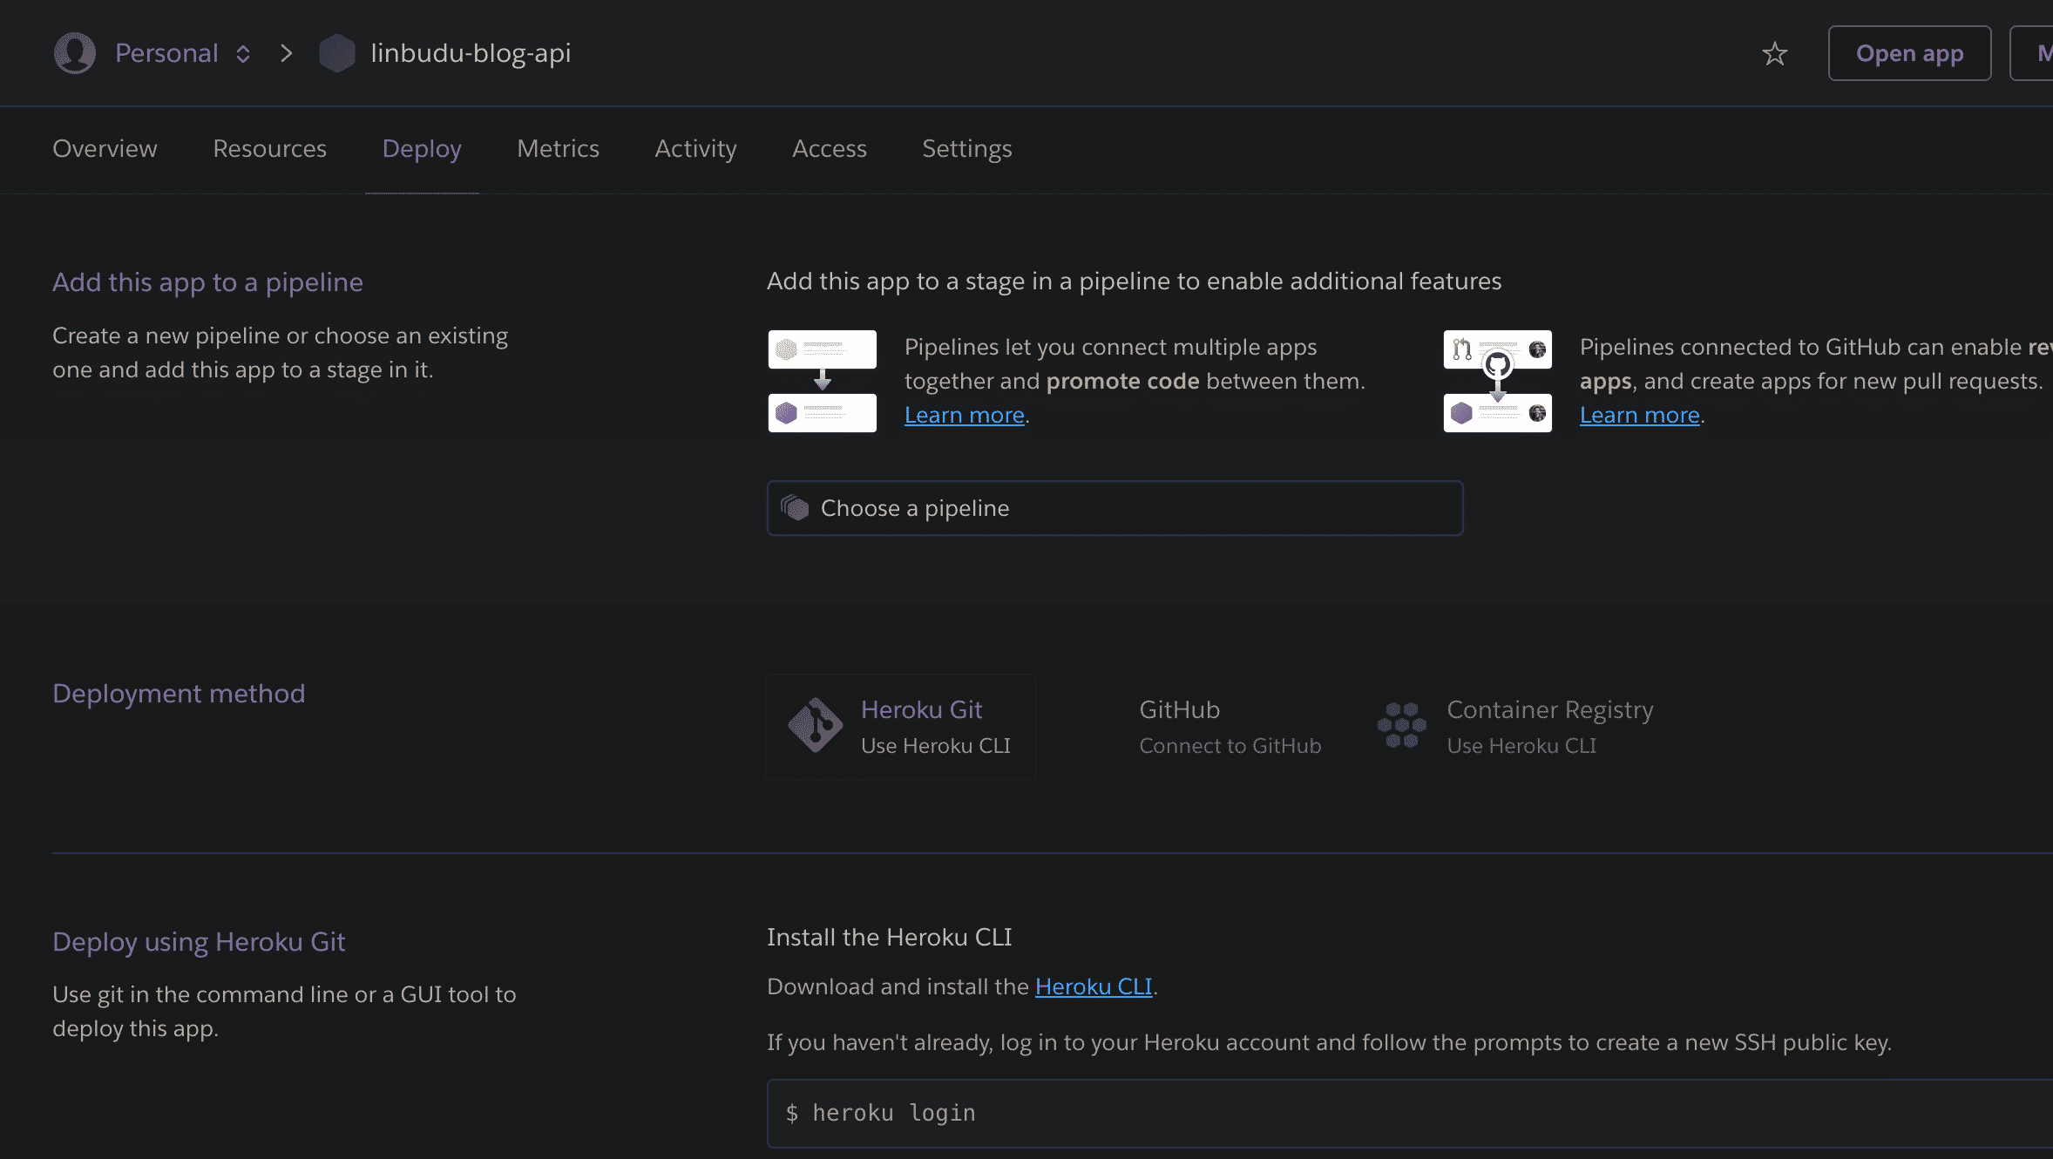Expand the Personal account switcher arrows

point(243,54)
